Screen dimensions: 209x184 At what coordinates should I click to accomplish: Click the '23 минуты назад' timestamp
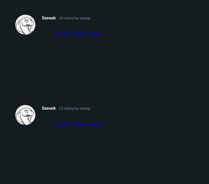(74, 108)
